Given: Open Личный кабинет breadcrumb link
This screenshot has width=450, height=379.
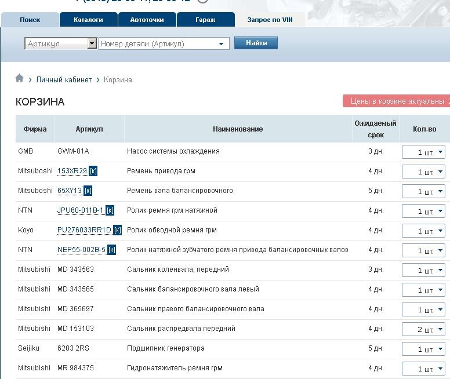Looking at the screenshot, I should [x=64, y=80].
